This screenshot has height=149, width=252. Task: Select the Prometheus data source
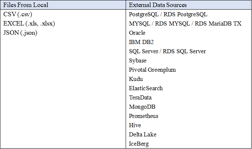[x=144, y=116]
